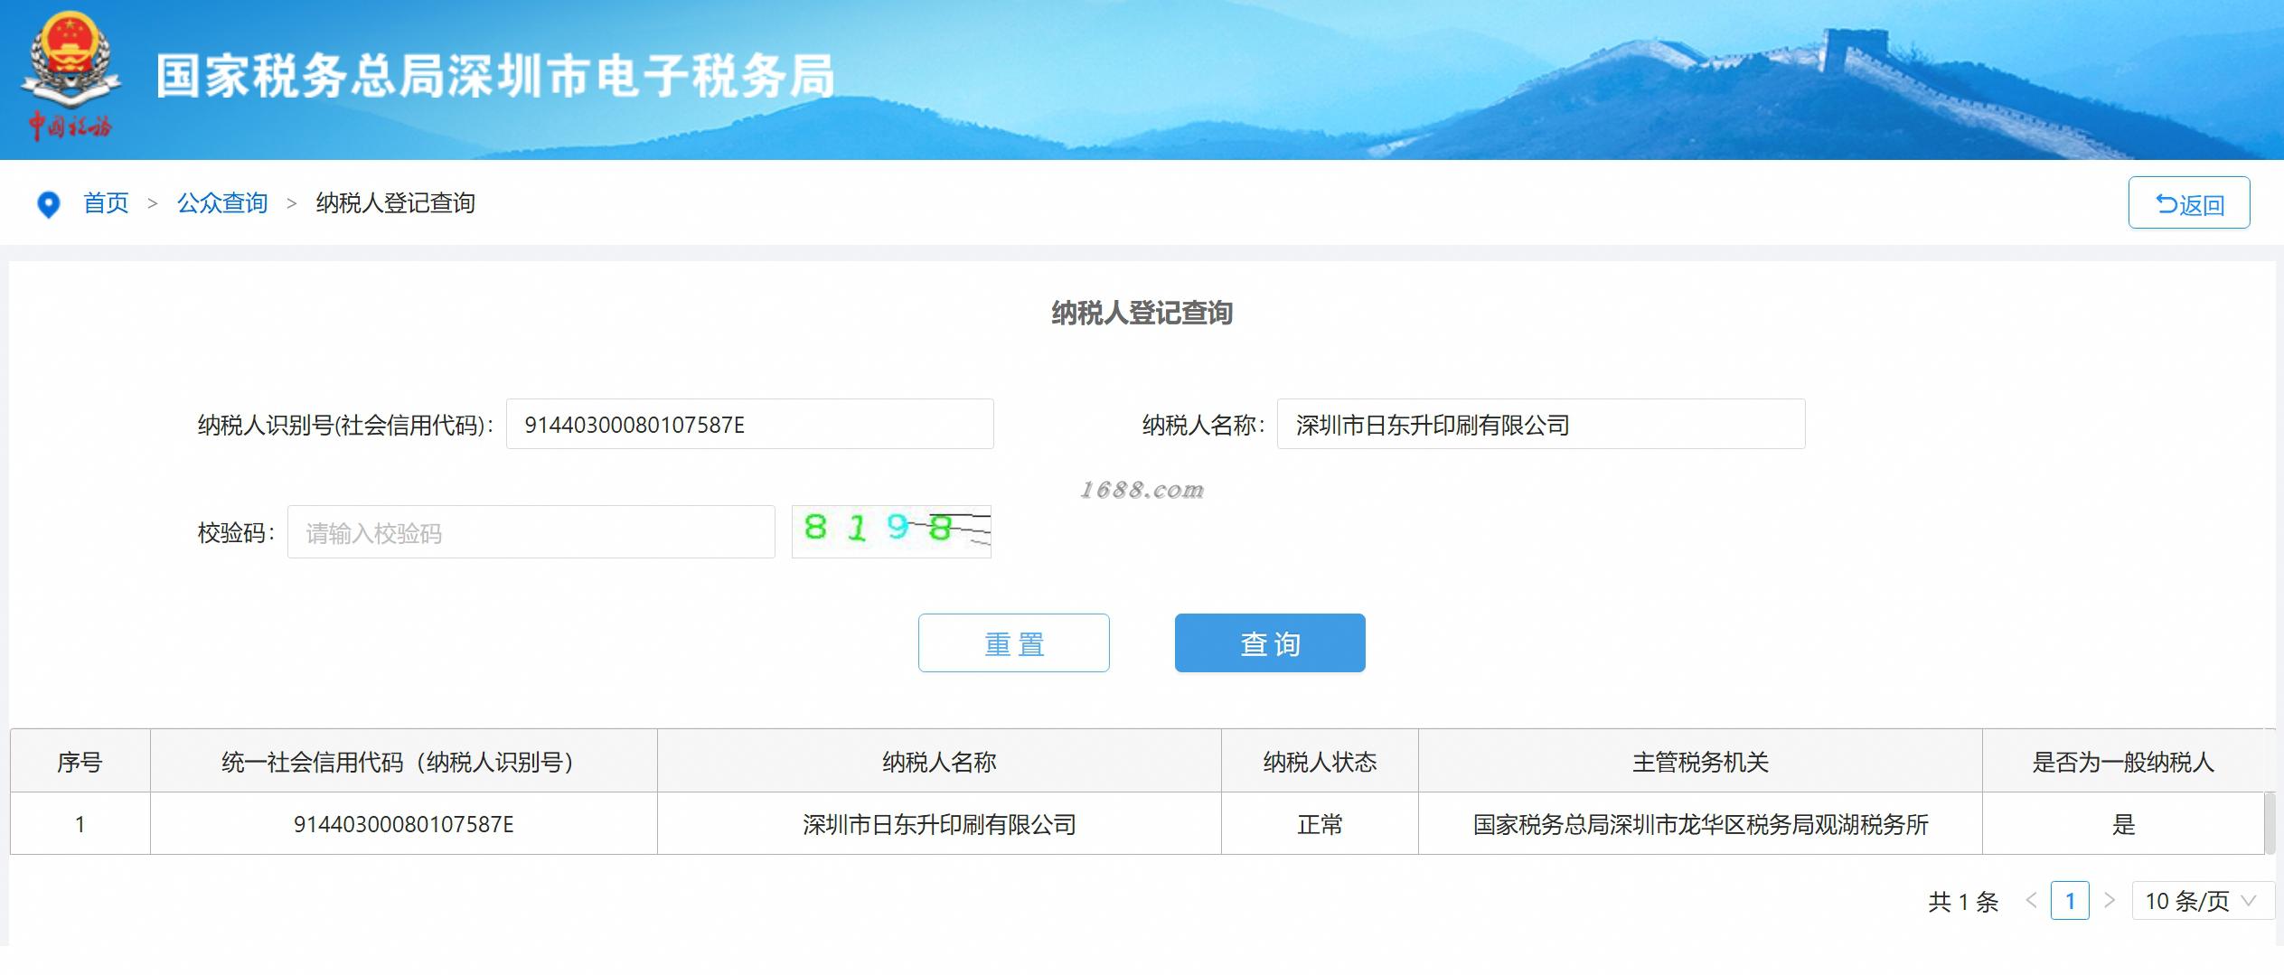Select the cell 91440300080107587E in the table

(x=403, y=824)
